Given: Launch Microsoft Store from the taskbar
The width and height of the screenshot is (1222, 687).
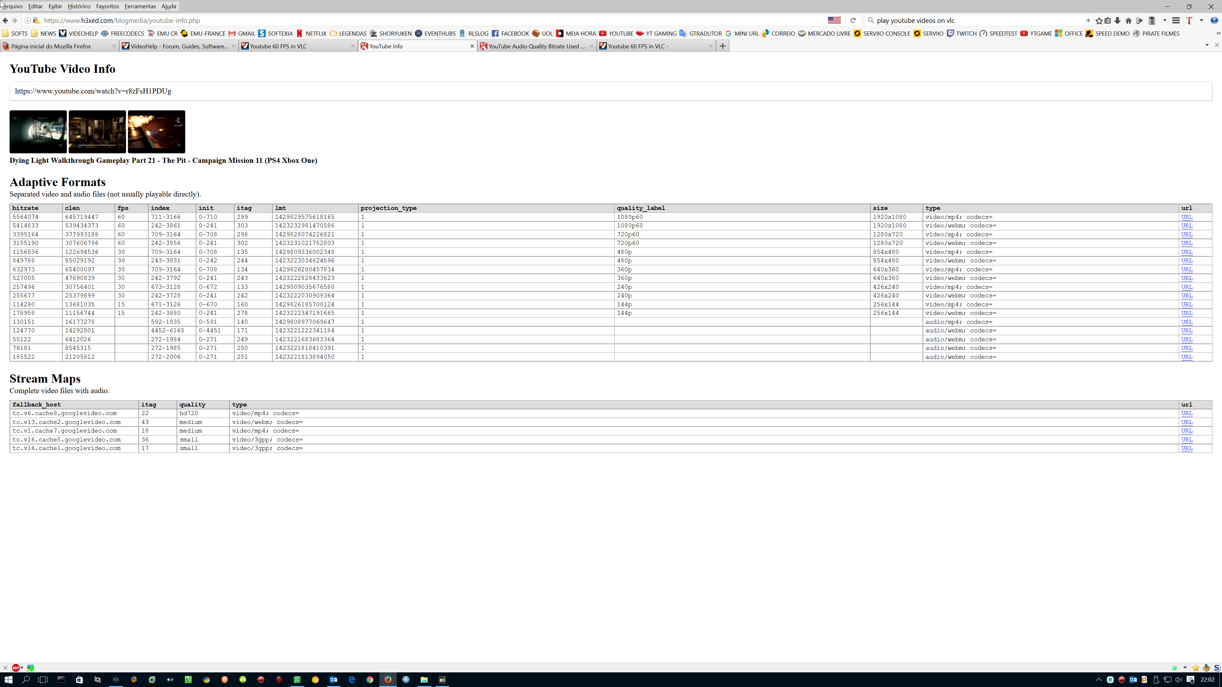Looking at the screenshot, I should point(79,679).
